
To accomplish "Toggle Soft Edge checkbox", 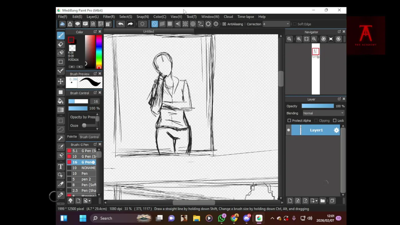I will click(x=294, y=24).
